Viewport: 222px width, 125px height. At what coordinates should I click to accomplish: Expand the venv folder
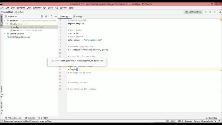[x=8, y=24]
